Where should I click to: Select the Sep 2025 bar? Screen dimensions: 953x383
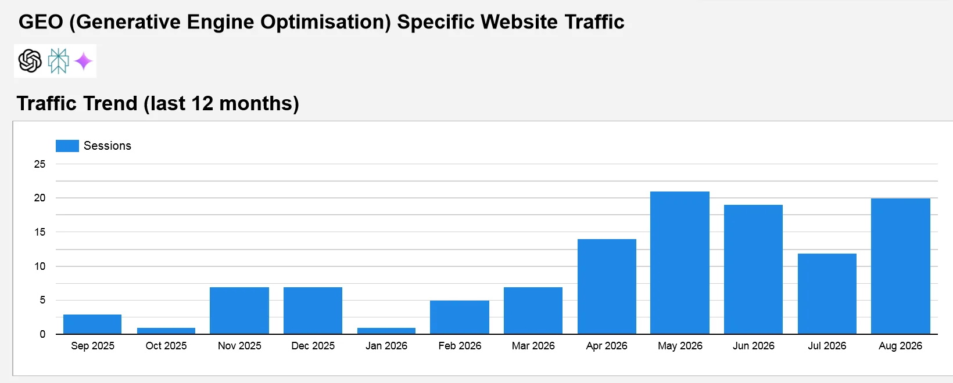tap(92, 324)
